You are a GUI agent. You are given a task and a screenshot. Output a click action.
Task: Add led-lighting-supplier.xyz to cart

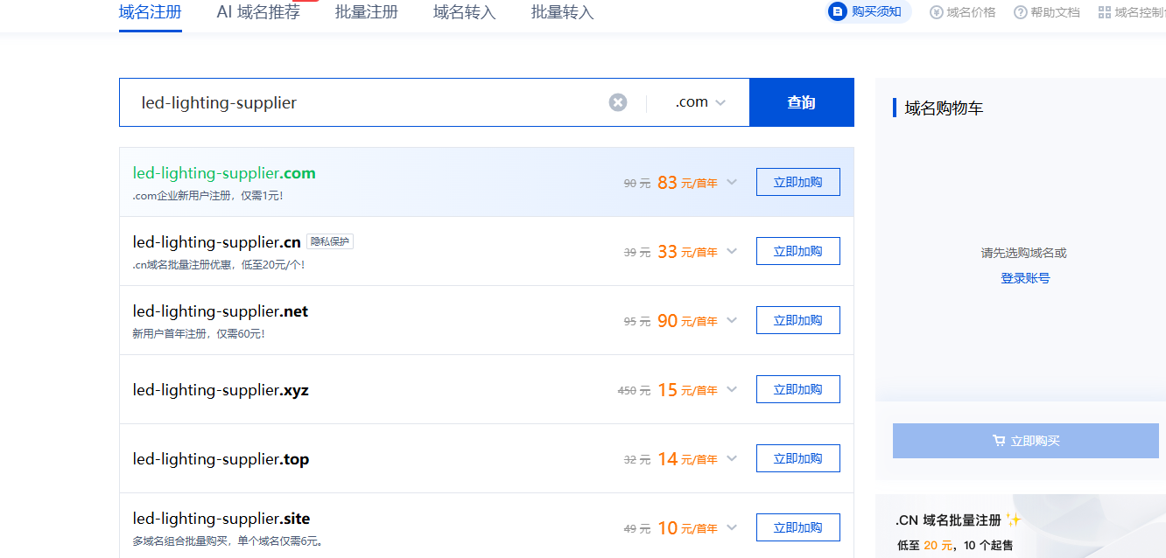[797, 389]
